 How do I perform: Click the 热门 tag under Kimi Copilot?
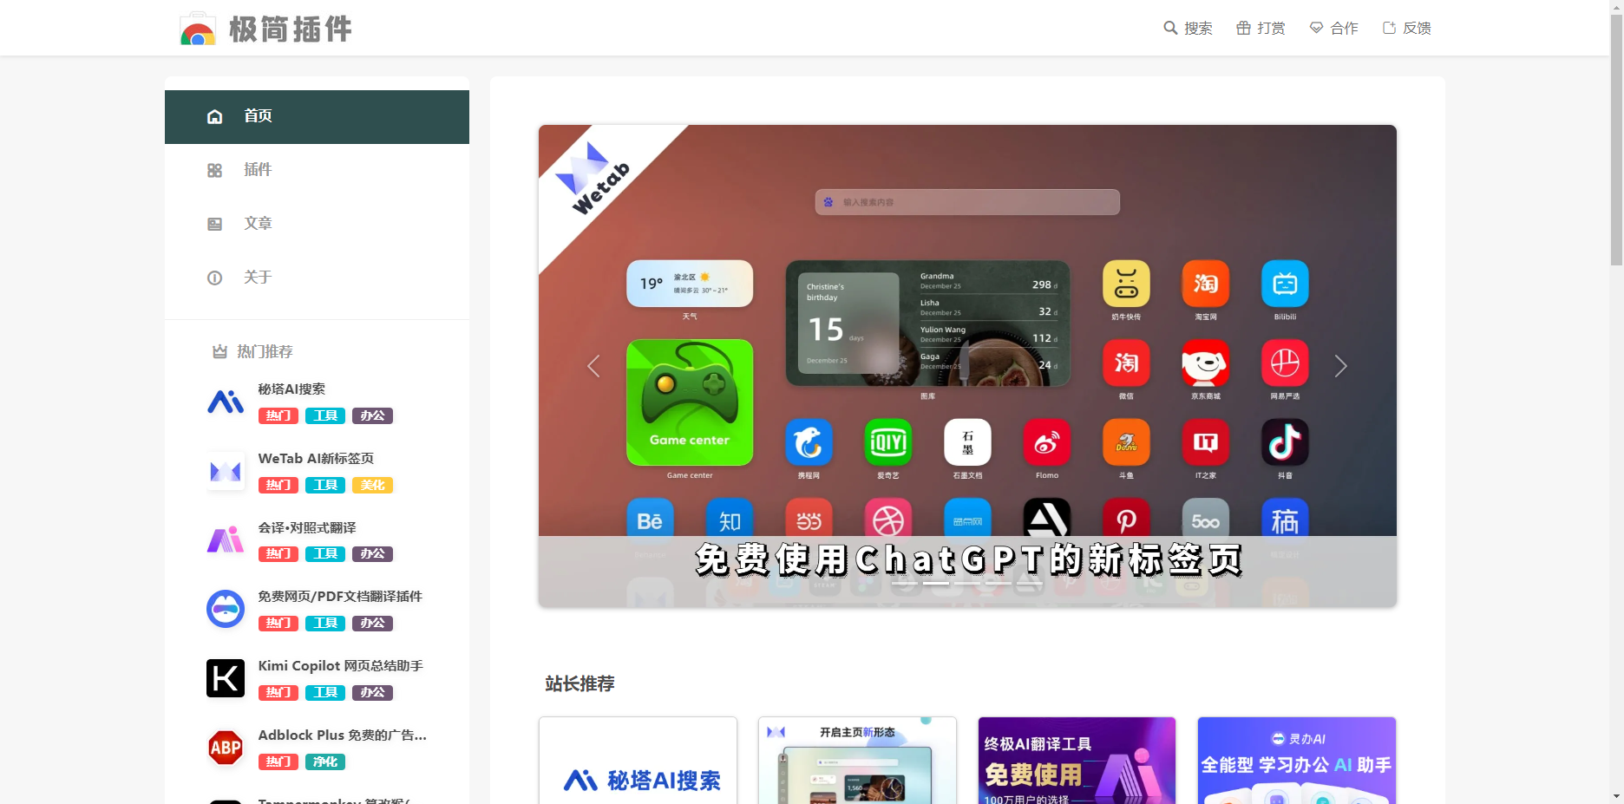click(278, 693)
